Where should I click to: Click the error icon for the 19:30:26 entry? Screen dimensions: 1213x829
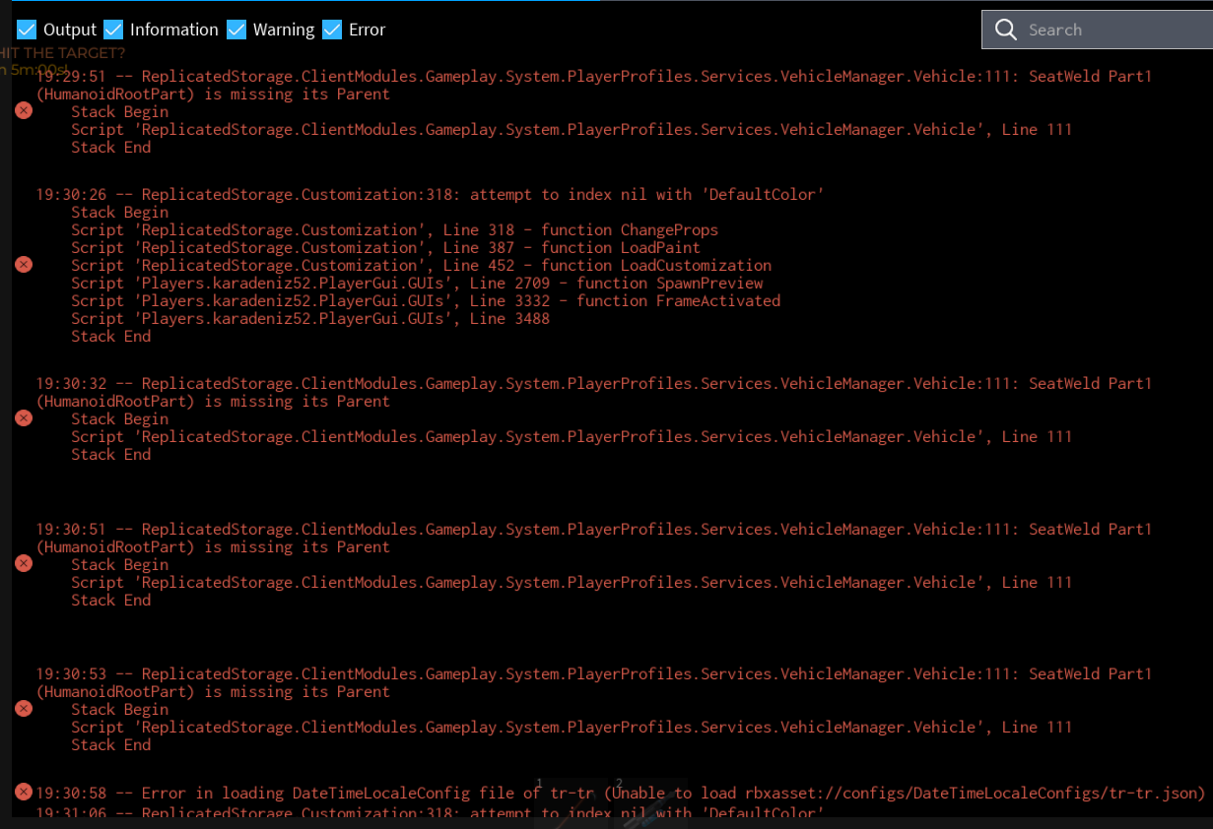pyautogui.click(x=24, y=265)
